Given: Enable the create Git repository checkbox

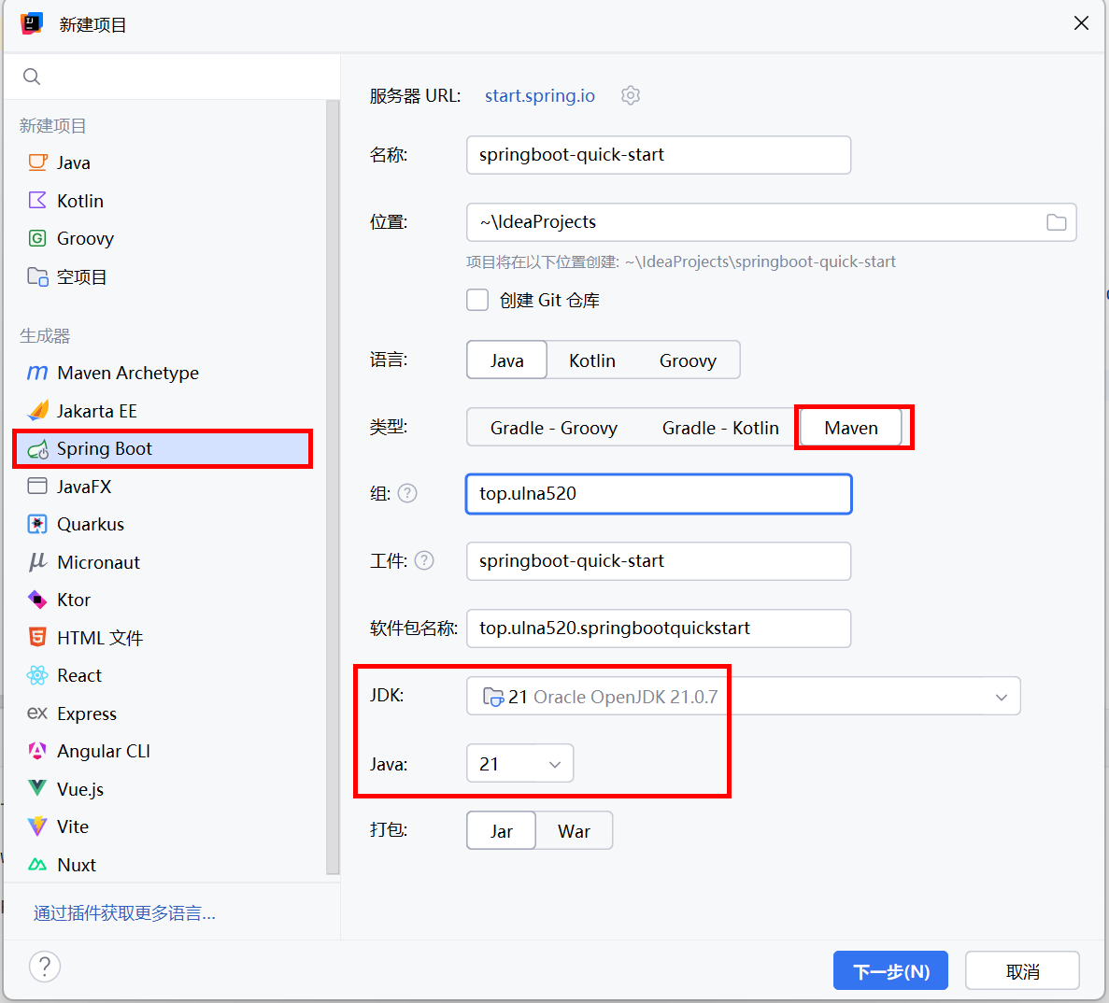Looking at the screenshot, I should 477,300.
